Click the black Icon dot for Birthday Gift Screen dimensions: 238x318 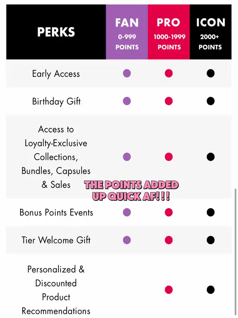pyautogui.click(x=210, y=101)
